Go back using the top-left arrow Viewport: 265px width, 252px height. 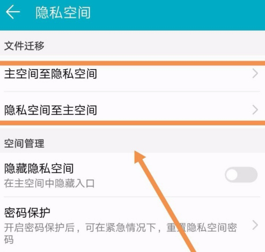pyautogui.click(x=13, y=12)
